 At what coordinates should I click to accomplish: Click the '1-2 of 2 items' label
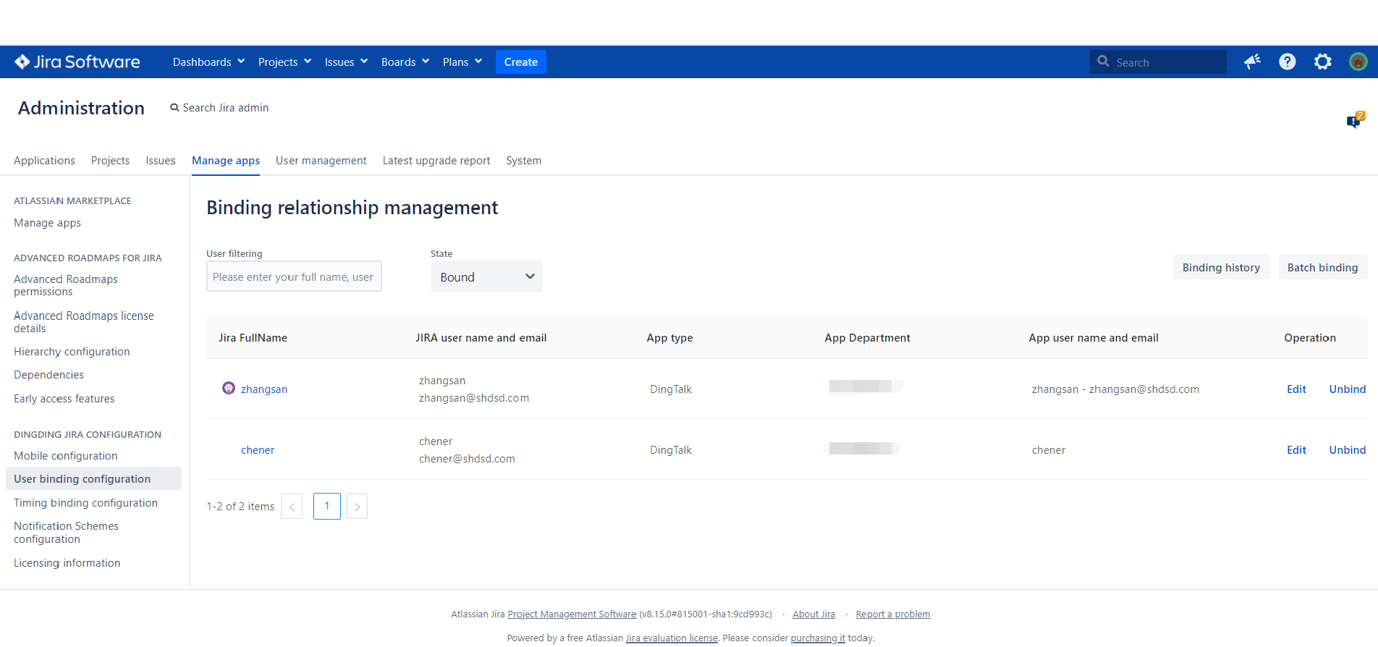click(240, 507)
